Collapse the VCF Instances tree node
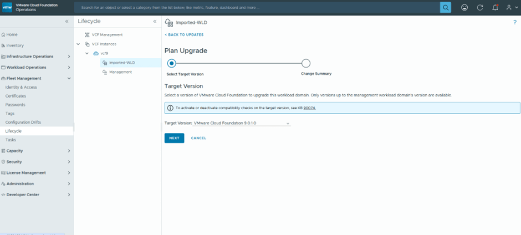 coord(79,44)
